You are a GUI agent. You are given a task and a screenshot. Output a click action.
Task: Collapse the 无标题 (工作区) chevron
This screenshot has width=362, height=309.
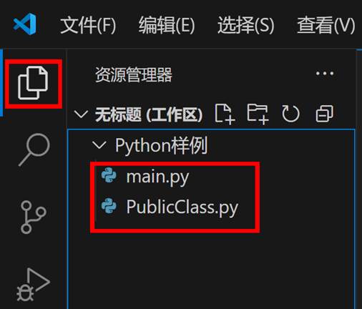coord(81,114)
